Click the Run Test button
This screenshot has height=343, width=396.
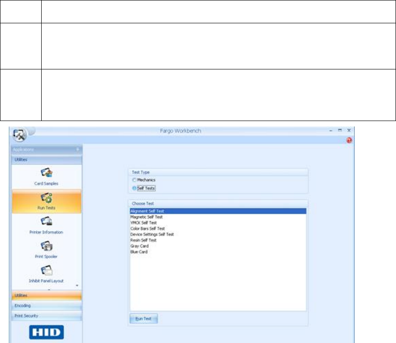tap(144, 318)
